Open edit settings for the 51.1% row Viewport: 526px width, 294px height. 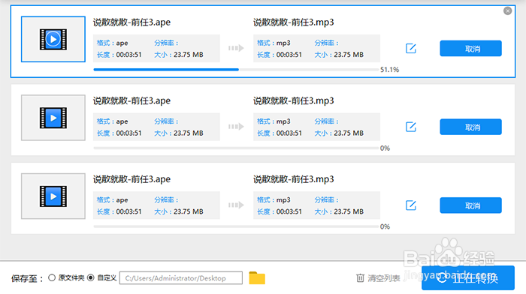coord(411,49)
